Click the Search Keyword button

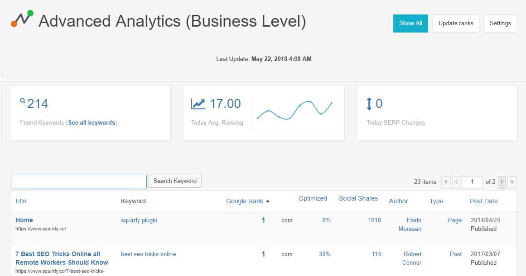pos(175,181)
